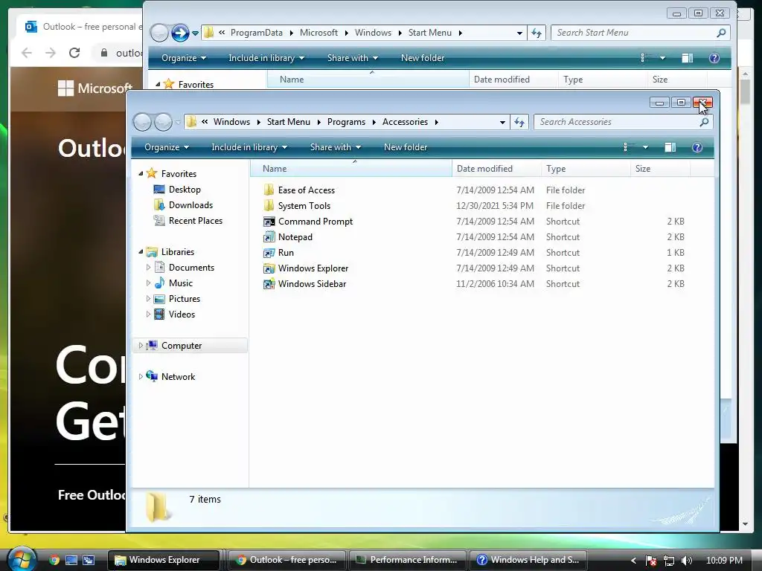This screenshot has width=762, height=571.
Task: Open Include in library in Start Menu window
Action: (266, 58)
